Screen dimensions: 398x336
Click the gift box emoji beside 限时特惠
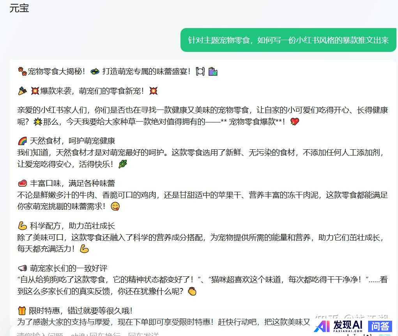click(22, 311)
